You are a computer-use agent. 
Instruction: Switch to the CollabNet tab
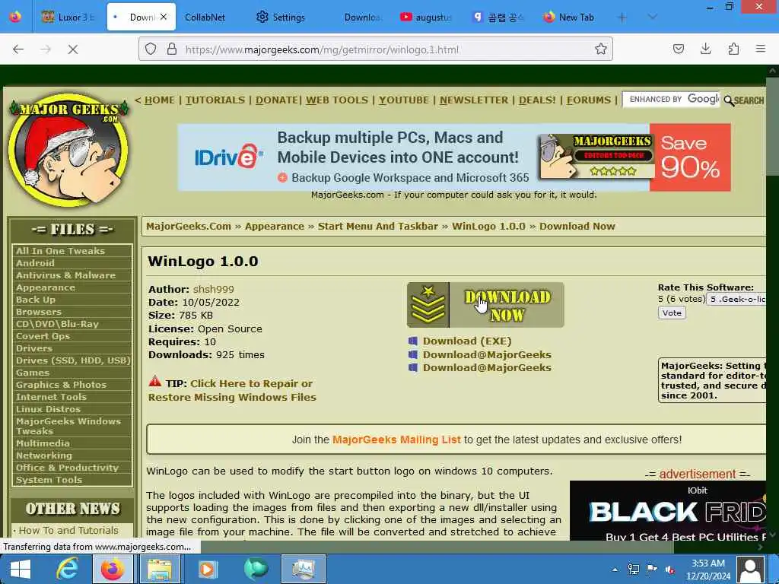pyautogui.click(x=205, y=17)
